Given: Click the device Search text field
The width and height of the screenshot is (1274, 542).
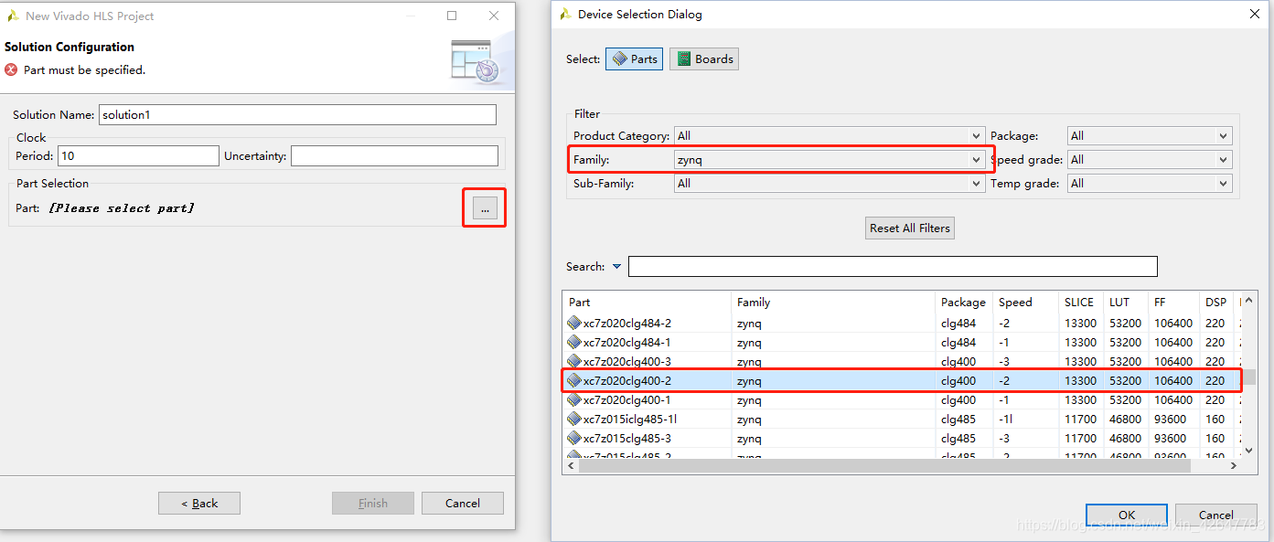Looking at the screenshot, I should coord(893,266).
